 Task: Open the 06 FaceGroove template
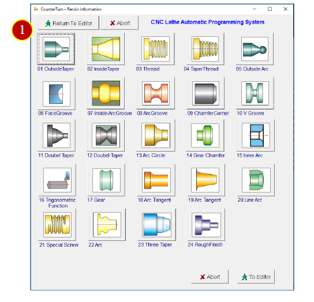(57, 93)
